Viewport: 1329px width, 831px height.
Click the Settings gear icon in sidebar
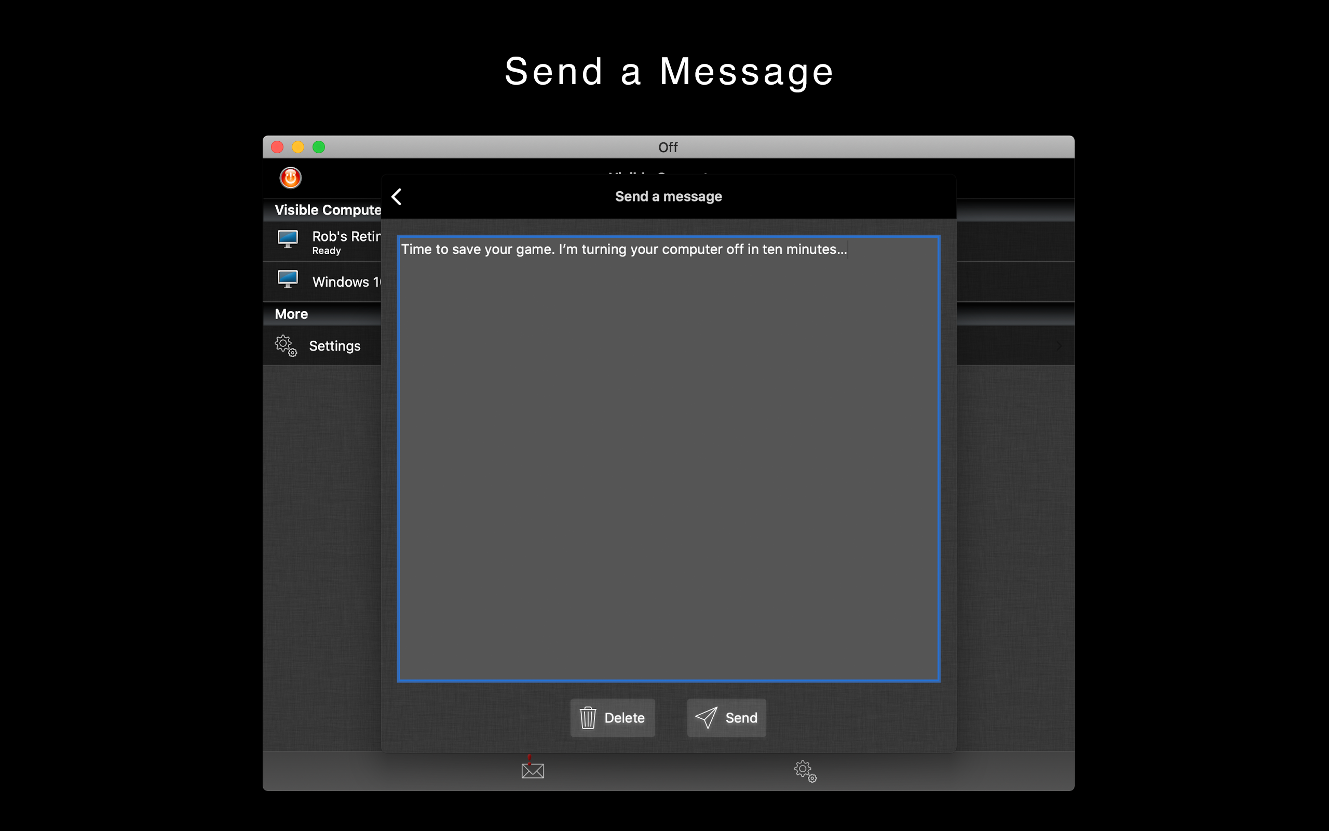click(x=286, y=346)
